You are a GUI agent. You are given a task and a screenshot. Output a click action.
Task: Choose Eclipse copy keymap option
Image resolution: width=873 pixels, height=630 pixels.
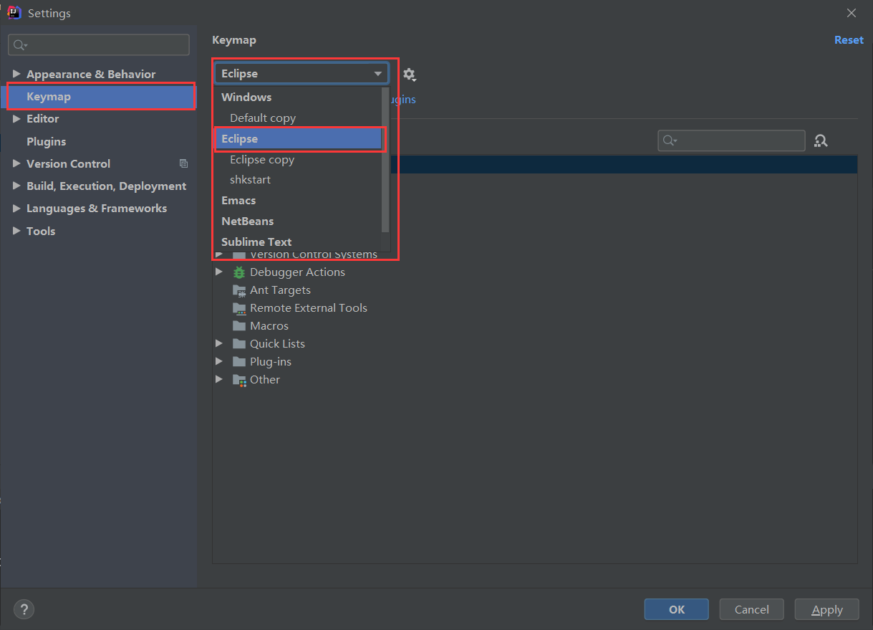(298, 160)
